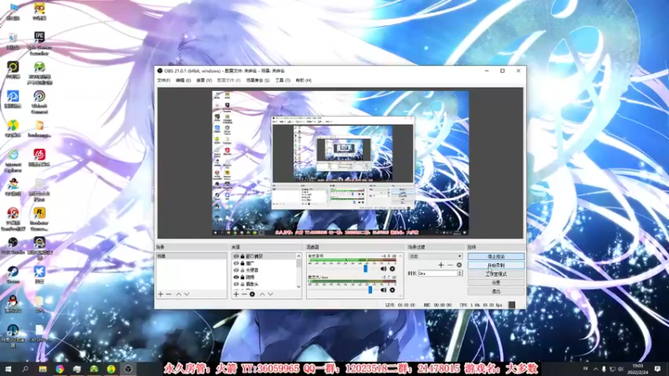
Task: Open File Explorer from the taskbar
Action: tap(43, 368)
